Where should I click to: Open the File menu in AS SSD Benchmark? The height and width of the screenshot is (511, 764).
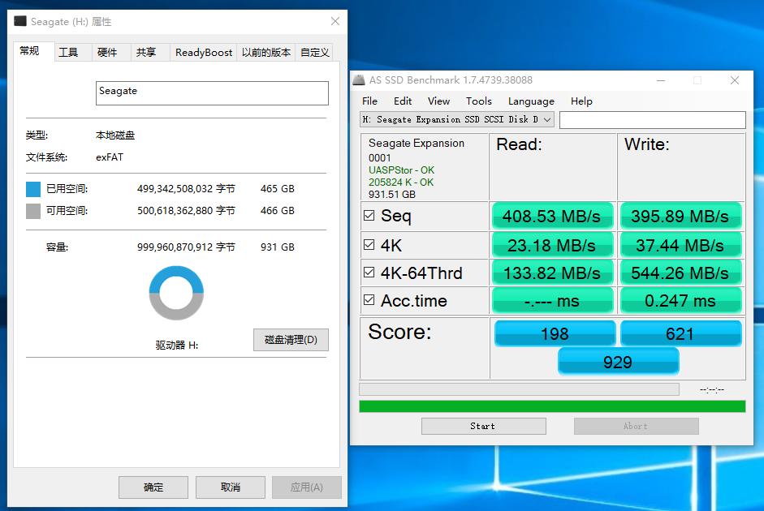(369, 101)
